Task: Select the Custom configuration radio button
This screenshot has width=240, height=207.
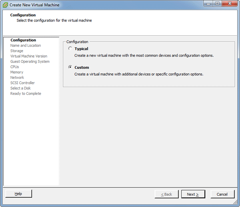Action: pos(70,67)
